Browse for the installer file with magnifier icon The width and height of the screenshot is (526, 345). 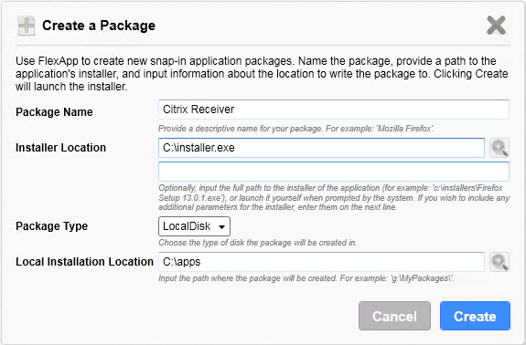pos(499,148)
